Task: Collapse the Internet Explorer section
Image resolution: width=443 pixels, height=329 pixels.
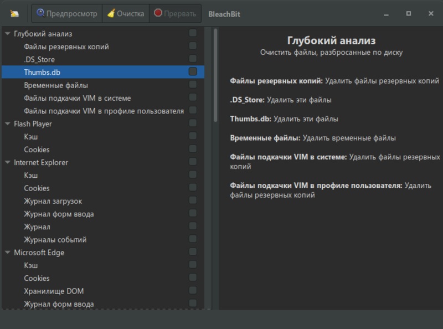Action: pyautogui.click(x=7, y=163)
